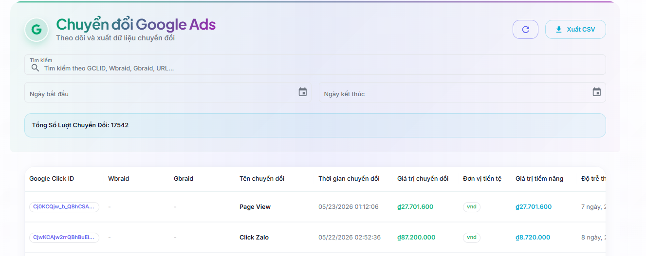Click the Cj0KCQjw_b_QBhCSA click ID chip

pyautogui.click(x=64, y=207)
